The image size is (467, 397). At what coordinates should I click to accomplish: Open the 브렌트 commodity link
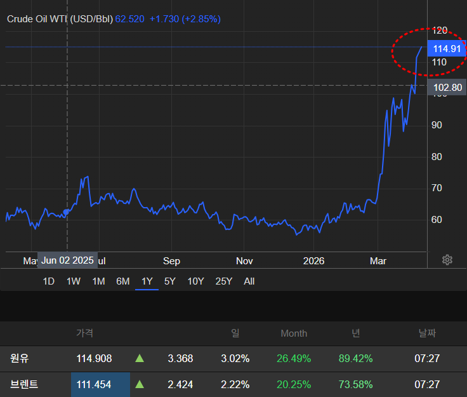[x=25, y=384]
